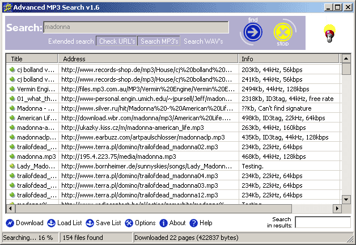356x245 pixels.
Task: Stop the search with yellow stop icon
Action: pyautogui.click(x=283, y=32)
